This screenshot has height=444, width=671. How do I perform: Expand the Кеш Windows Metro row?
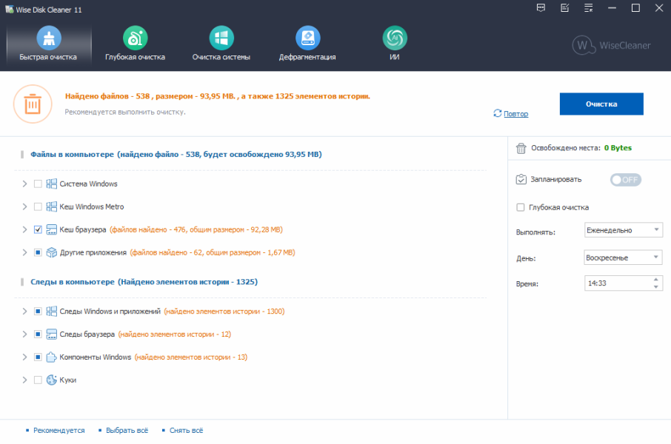(24, 206)
